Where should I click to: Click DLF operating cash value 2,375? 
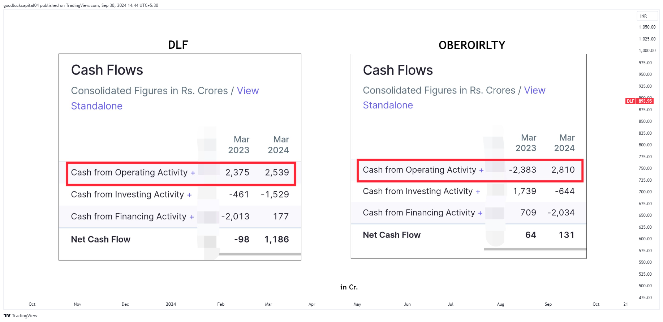237,172
